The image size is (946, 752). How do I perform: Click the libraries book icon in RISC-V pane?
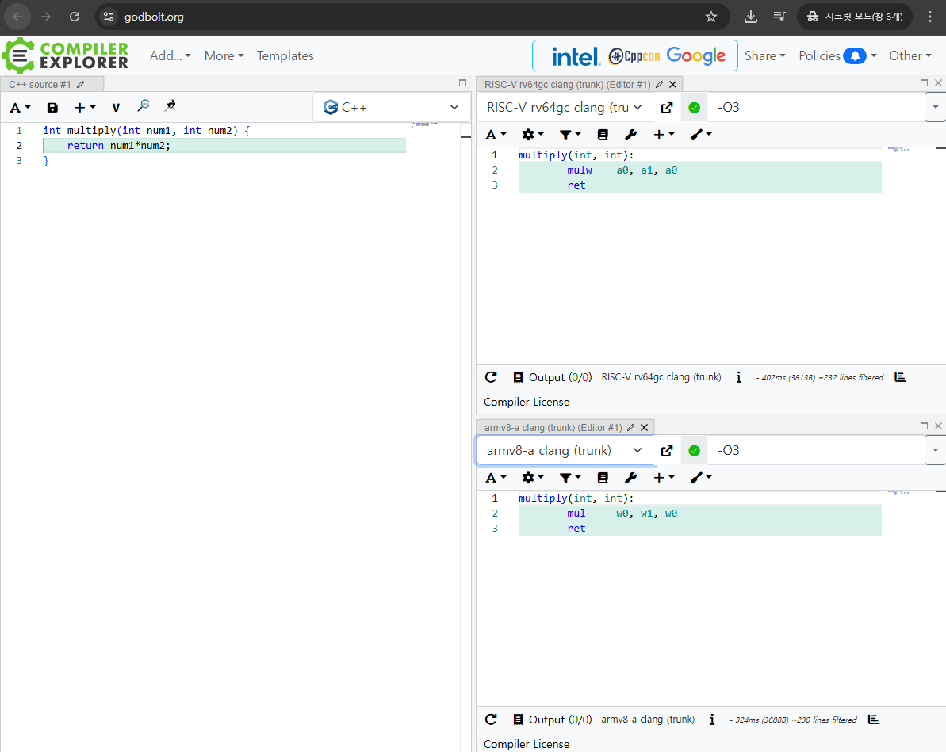click(603, 135)
